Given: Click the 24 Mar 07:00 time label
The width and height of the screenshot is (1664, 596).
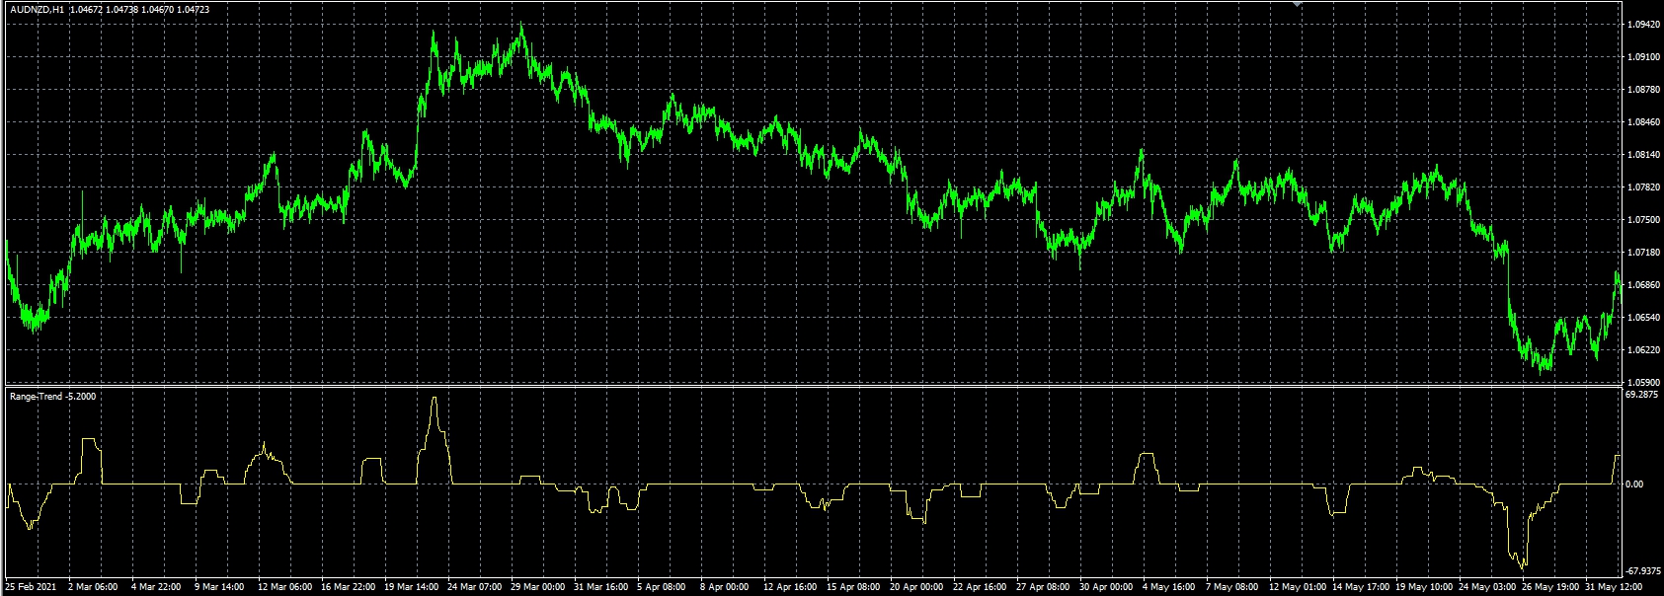Looking at the screenshot, I should [476, 587].
